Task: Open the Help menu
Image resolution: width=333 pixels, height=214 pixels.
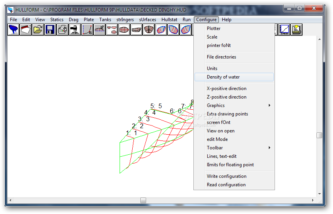Action: click(x=226, y=20)
